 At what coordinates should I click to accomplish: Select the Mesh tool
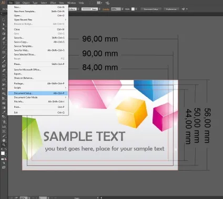point(4,103)
